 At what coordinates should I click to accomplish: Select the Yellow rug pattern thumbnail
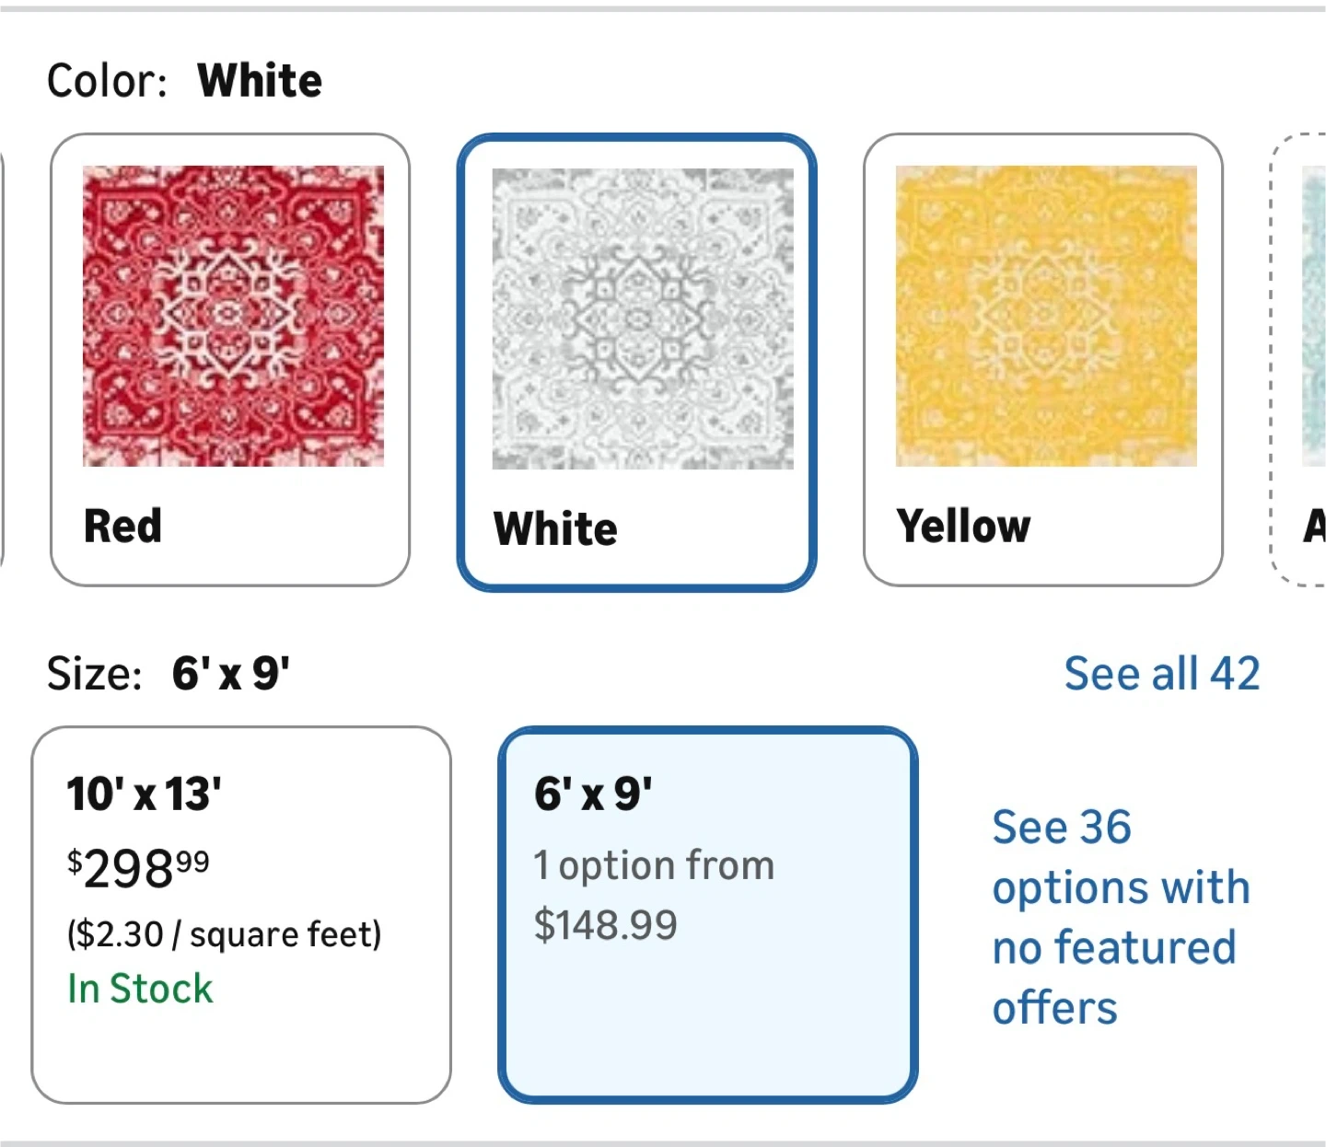click(x=1046, y=316)
